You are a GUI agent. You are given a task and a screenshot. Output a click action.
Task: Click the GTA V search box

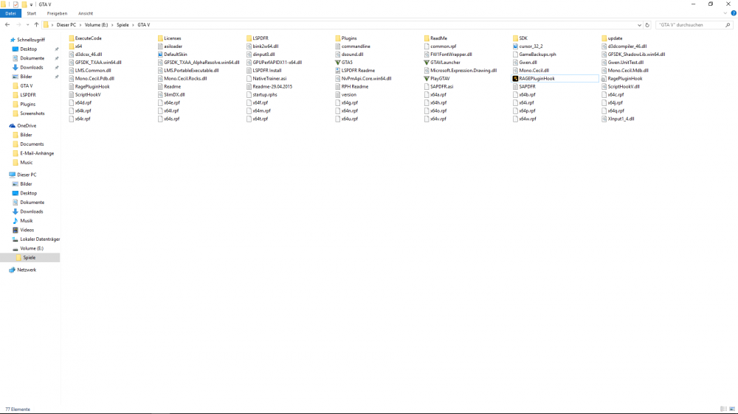[694, 25]
